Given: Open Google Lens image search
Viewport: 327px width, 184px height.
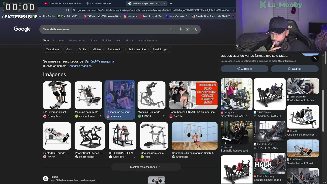Looking at the screenshot, I should click(188, 29).
